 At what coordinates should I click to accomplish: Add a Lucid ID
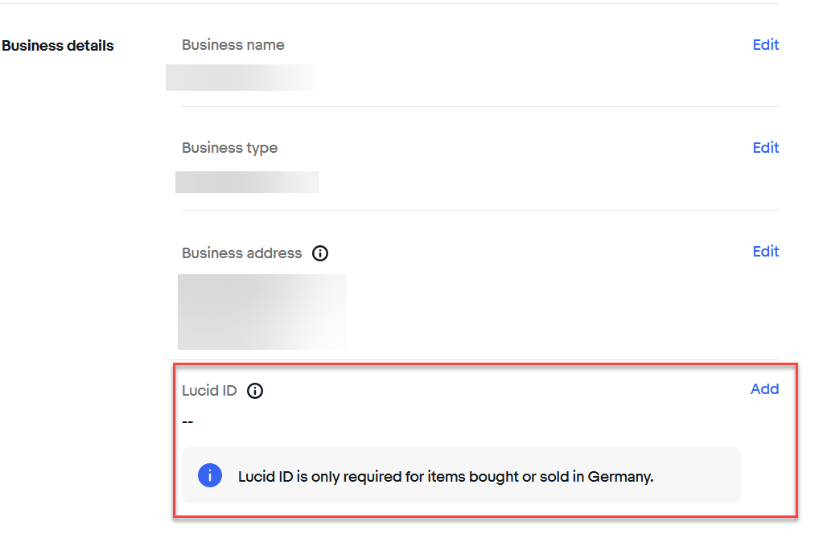click(764, 389)
